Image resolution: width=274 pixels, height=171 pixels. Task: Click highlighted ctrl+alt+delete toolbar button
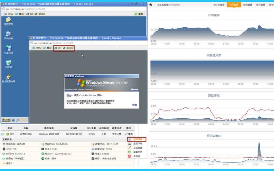[x=64, y=48]
